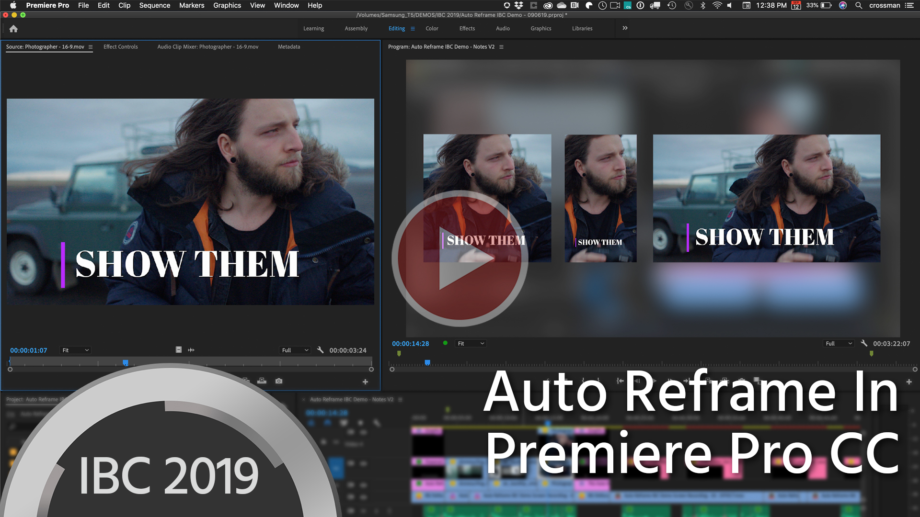Go to the Home screen icon
The image size is (920, 517).
tap(13, 29)
